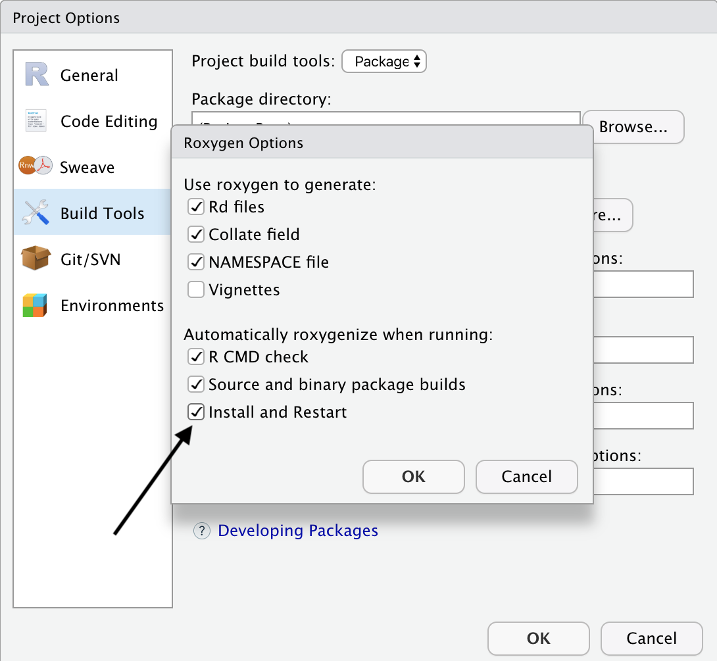Switch to the General section label
717x661 pixels.
click(x=89, y=76)
